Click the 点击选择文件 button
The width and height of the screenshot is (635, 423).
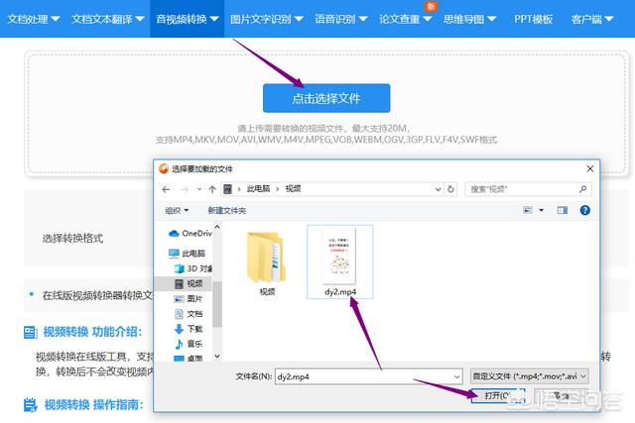point(325,98)
